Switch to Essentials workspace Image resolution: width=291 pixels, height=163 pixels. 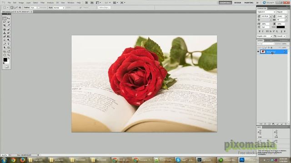pyautogui.click(x=226, y=3)
